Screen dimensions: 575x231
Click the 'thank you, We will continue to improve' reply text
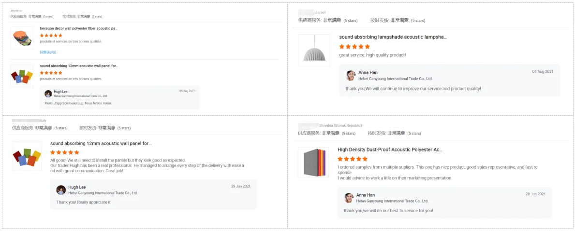(413, 89)
